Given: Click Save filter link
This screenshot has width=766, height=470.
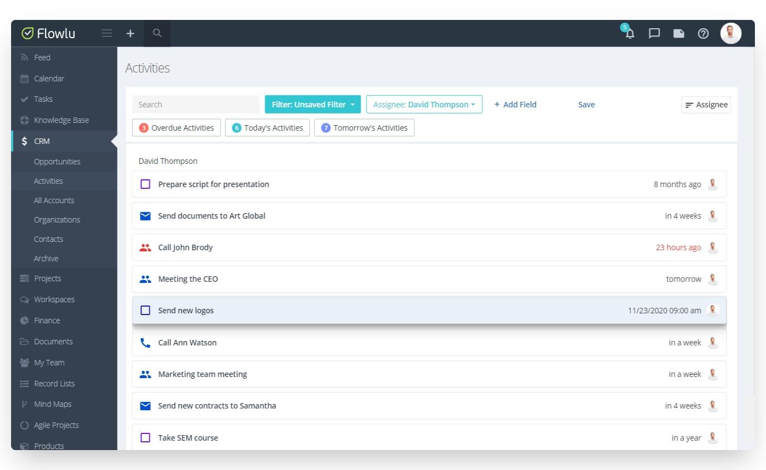Looking at the screenshot, I should click(x=586, y=105).
